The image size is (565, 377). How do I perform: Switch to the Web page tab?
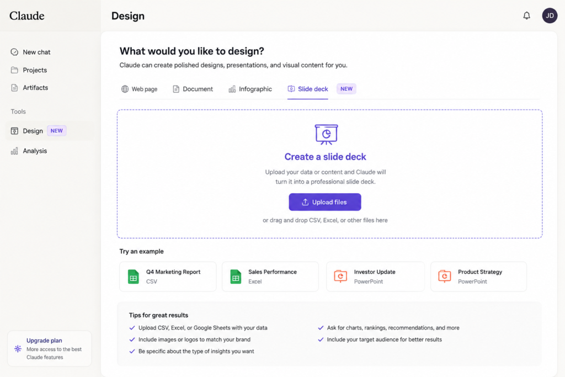(140, 89)
